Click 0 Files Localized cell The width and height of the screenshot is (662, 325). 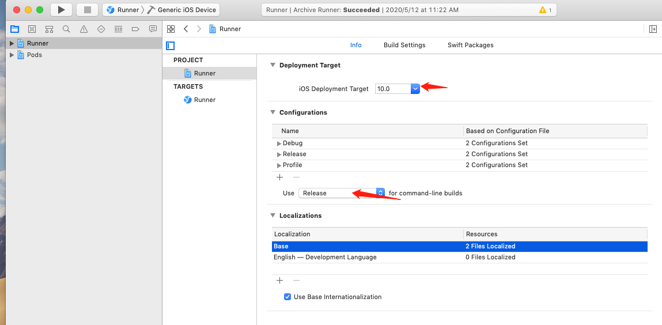point(490,257)
